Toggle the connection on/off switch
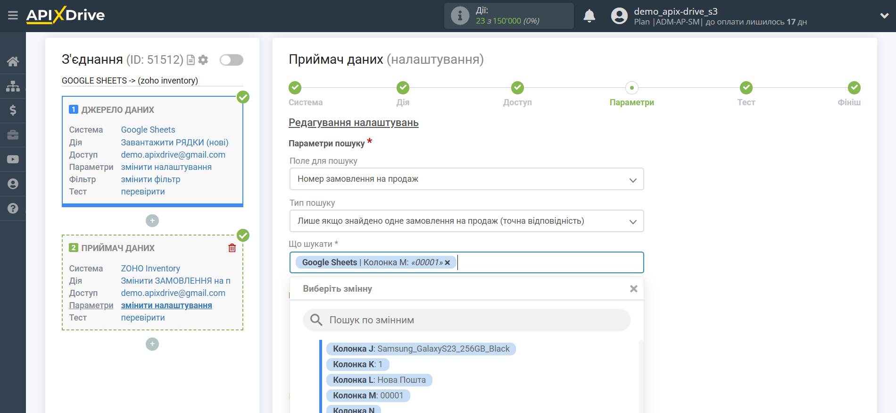 pyautogui.click(x=232, y=60)
